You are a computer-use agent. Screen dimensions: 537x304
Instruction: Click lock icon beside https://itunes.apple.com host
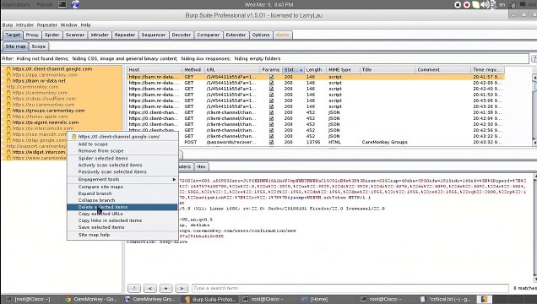[x=9, y=117]
